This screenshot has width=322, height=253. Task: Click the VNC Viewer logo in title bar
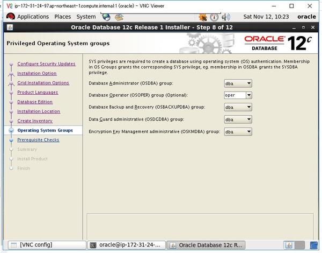pyautogui.click(x=10, y=6)
